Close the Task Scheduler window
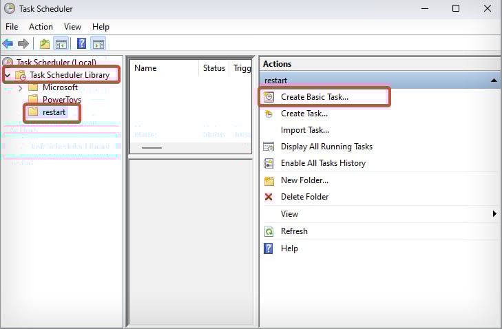The width and height of the screenshot is (502, 329). point(488,9)
